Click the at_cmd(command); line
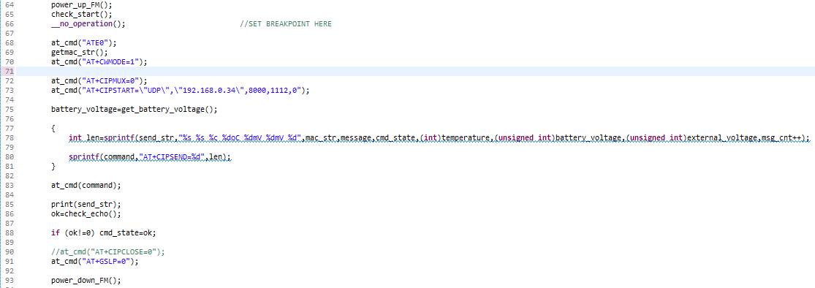This screenshot has width=815, height=288. click(x=86, y=185)
